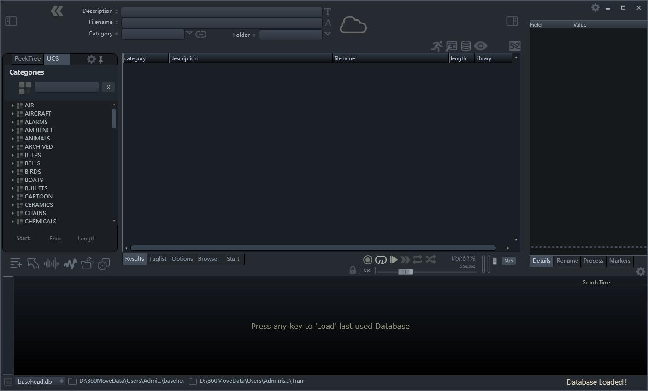Switch to the Taglist tab

pos(158,259)
